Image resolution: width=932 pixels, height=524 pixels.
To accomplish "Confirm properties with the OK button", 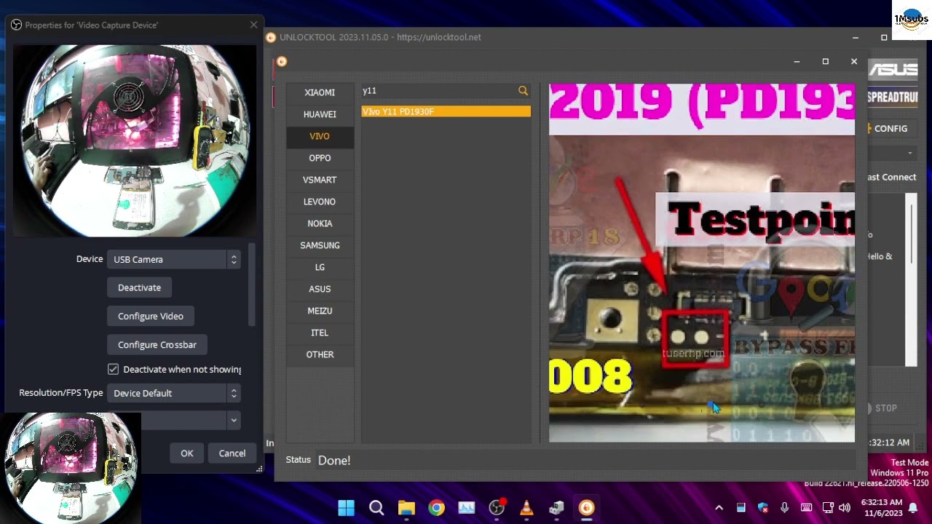I will coord(187,453).
